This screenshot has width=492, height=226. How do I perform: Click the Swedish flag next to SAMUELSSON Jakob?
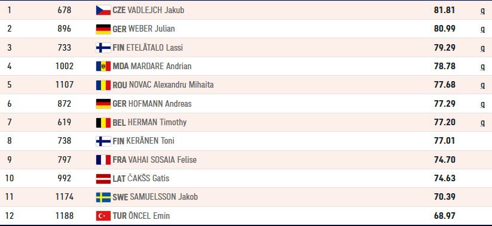point(103,197)
